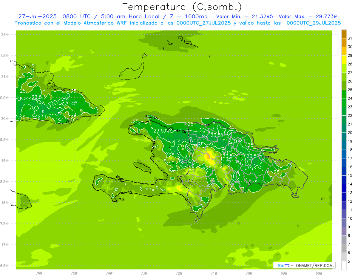
Task: Click the dark blue legend swatch between 12 and 13
Action: (344, 197)
